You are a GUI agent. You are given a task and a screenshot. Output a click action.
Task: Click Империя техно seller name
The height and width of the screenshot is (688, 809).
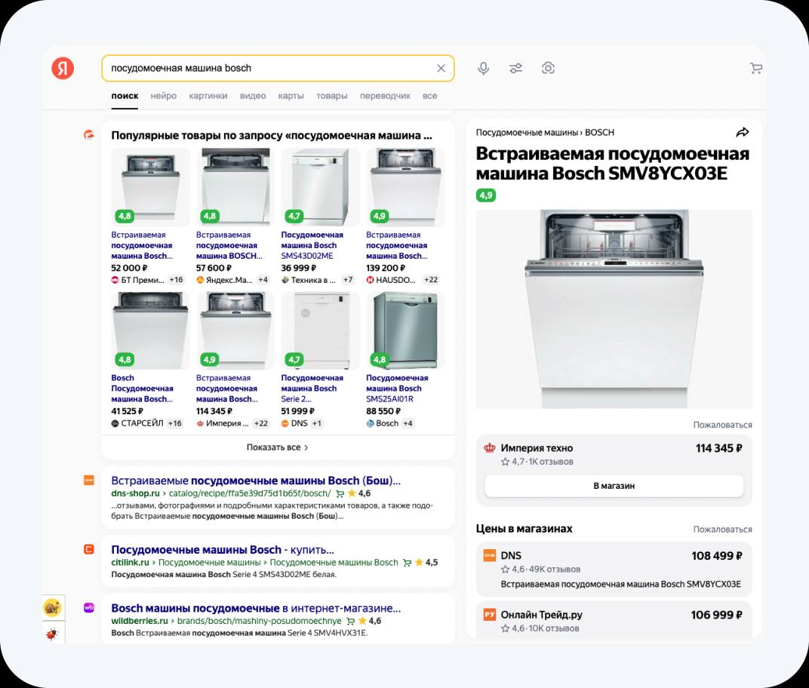click(537, 448)
